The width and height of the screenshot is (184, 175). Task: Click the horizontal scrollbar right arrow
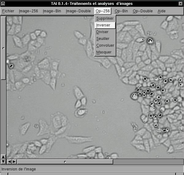14,161
